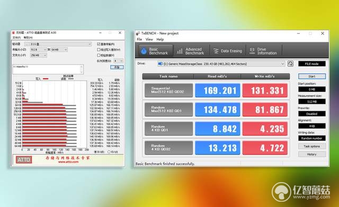
Task: Click the TxBENCH title bar icon
Action: 138,33
